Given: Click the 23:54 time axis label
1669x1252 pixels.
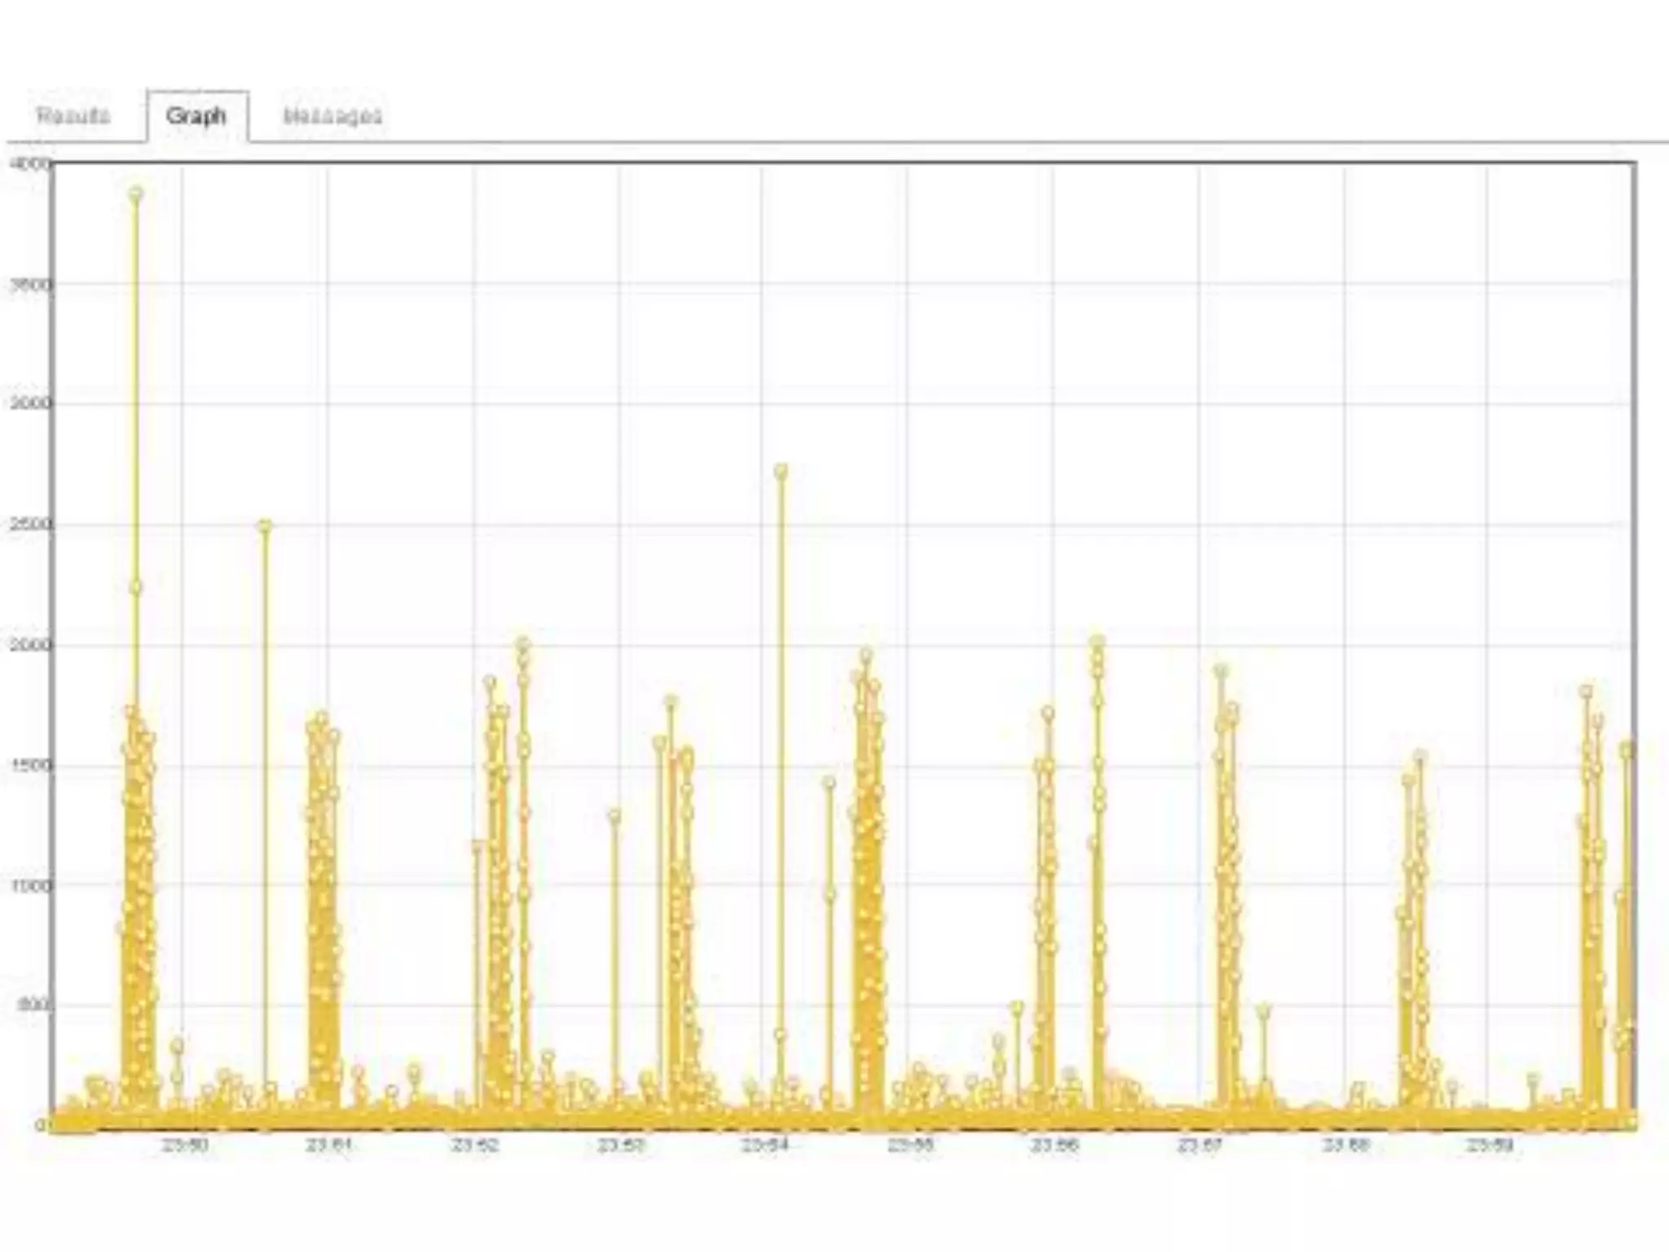Looking at the screenshot, I should point(764,1145).
